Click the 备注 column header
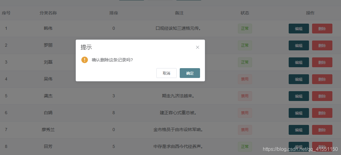The image size is (341, 155). (179, 13)
